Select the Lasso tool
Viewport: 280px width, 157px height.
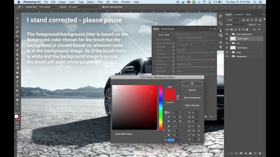(x=17, y=27)
